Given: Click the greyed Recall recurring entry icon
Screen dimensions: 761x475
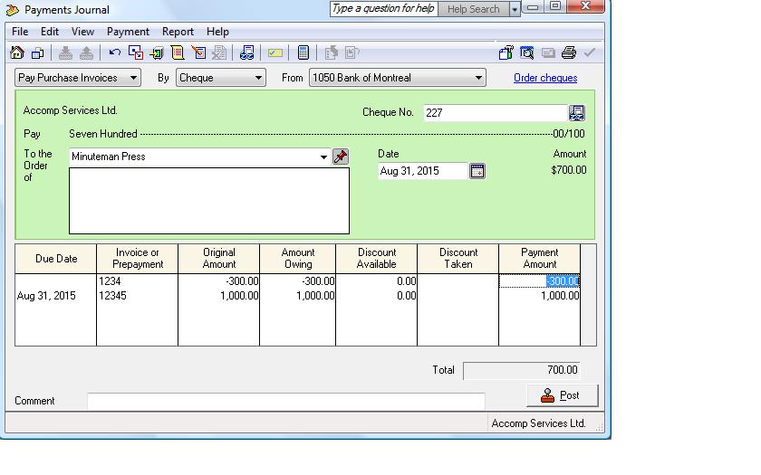Looking at the screenshot, I should tap(86, 52).
